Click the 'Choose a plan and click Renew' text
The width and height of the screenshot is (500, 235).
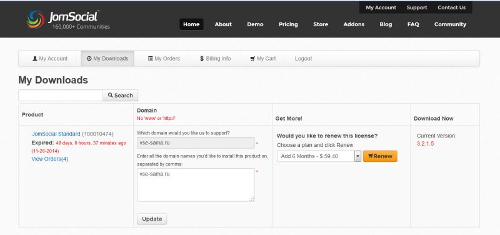[315, 145]
